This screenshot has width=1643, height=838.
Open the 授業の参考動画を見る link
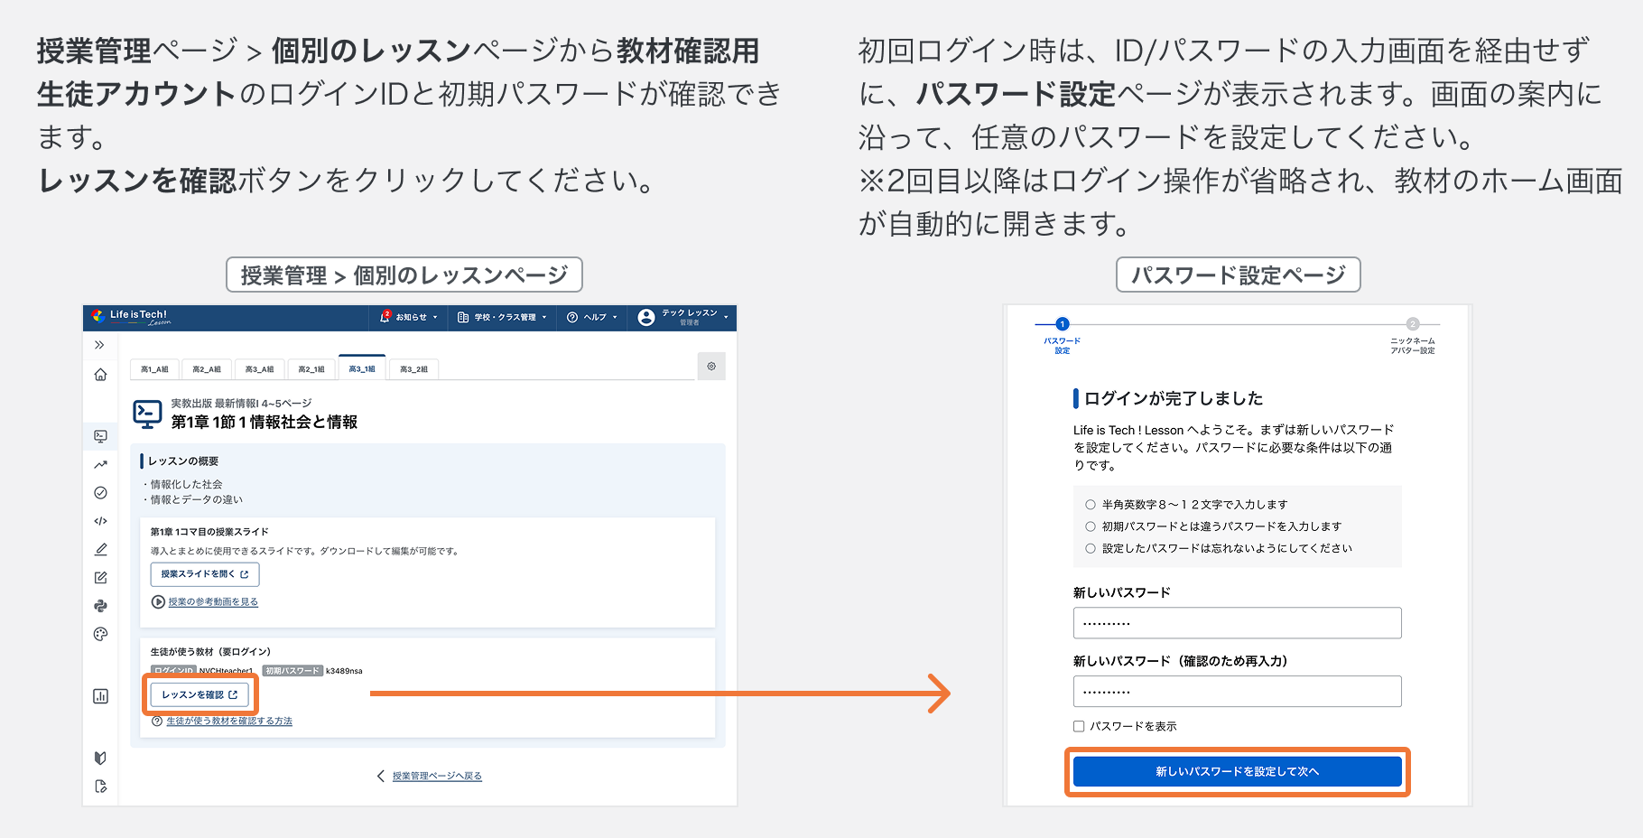point(213,601)
